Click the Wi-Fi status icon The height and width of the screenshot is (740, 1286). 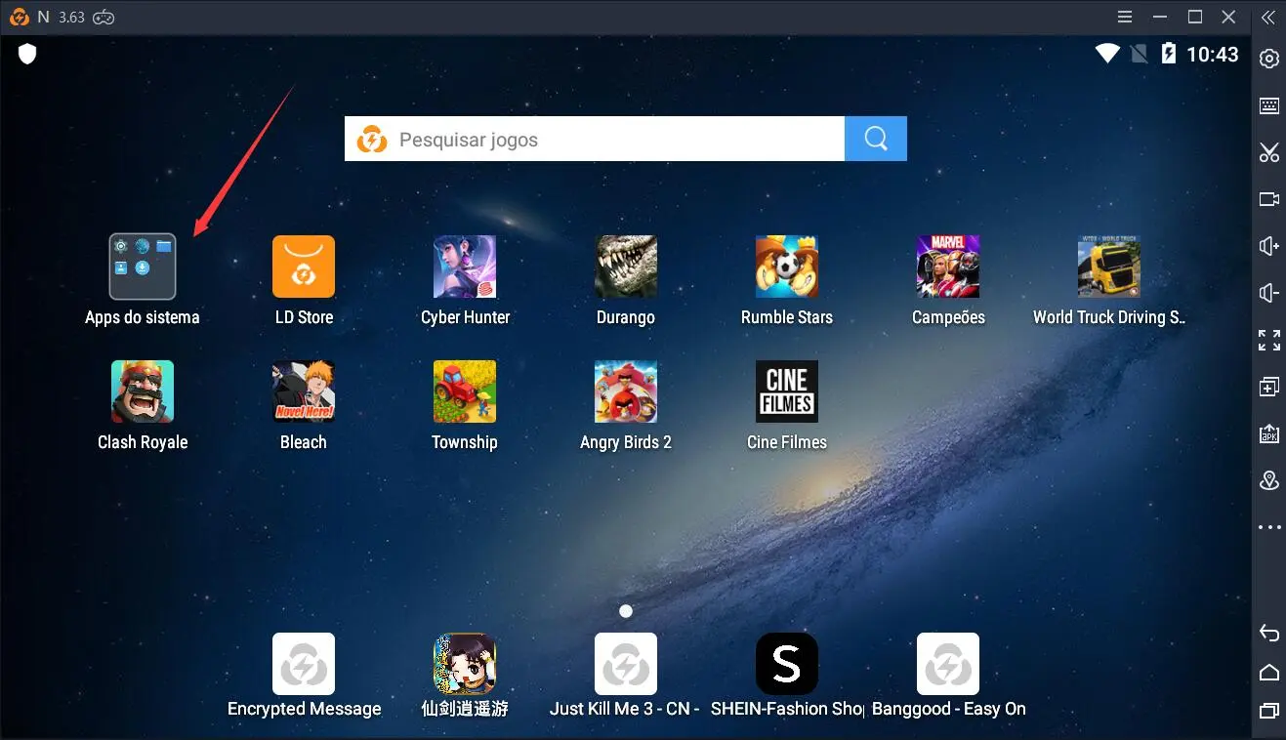pos(1107,54)
